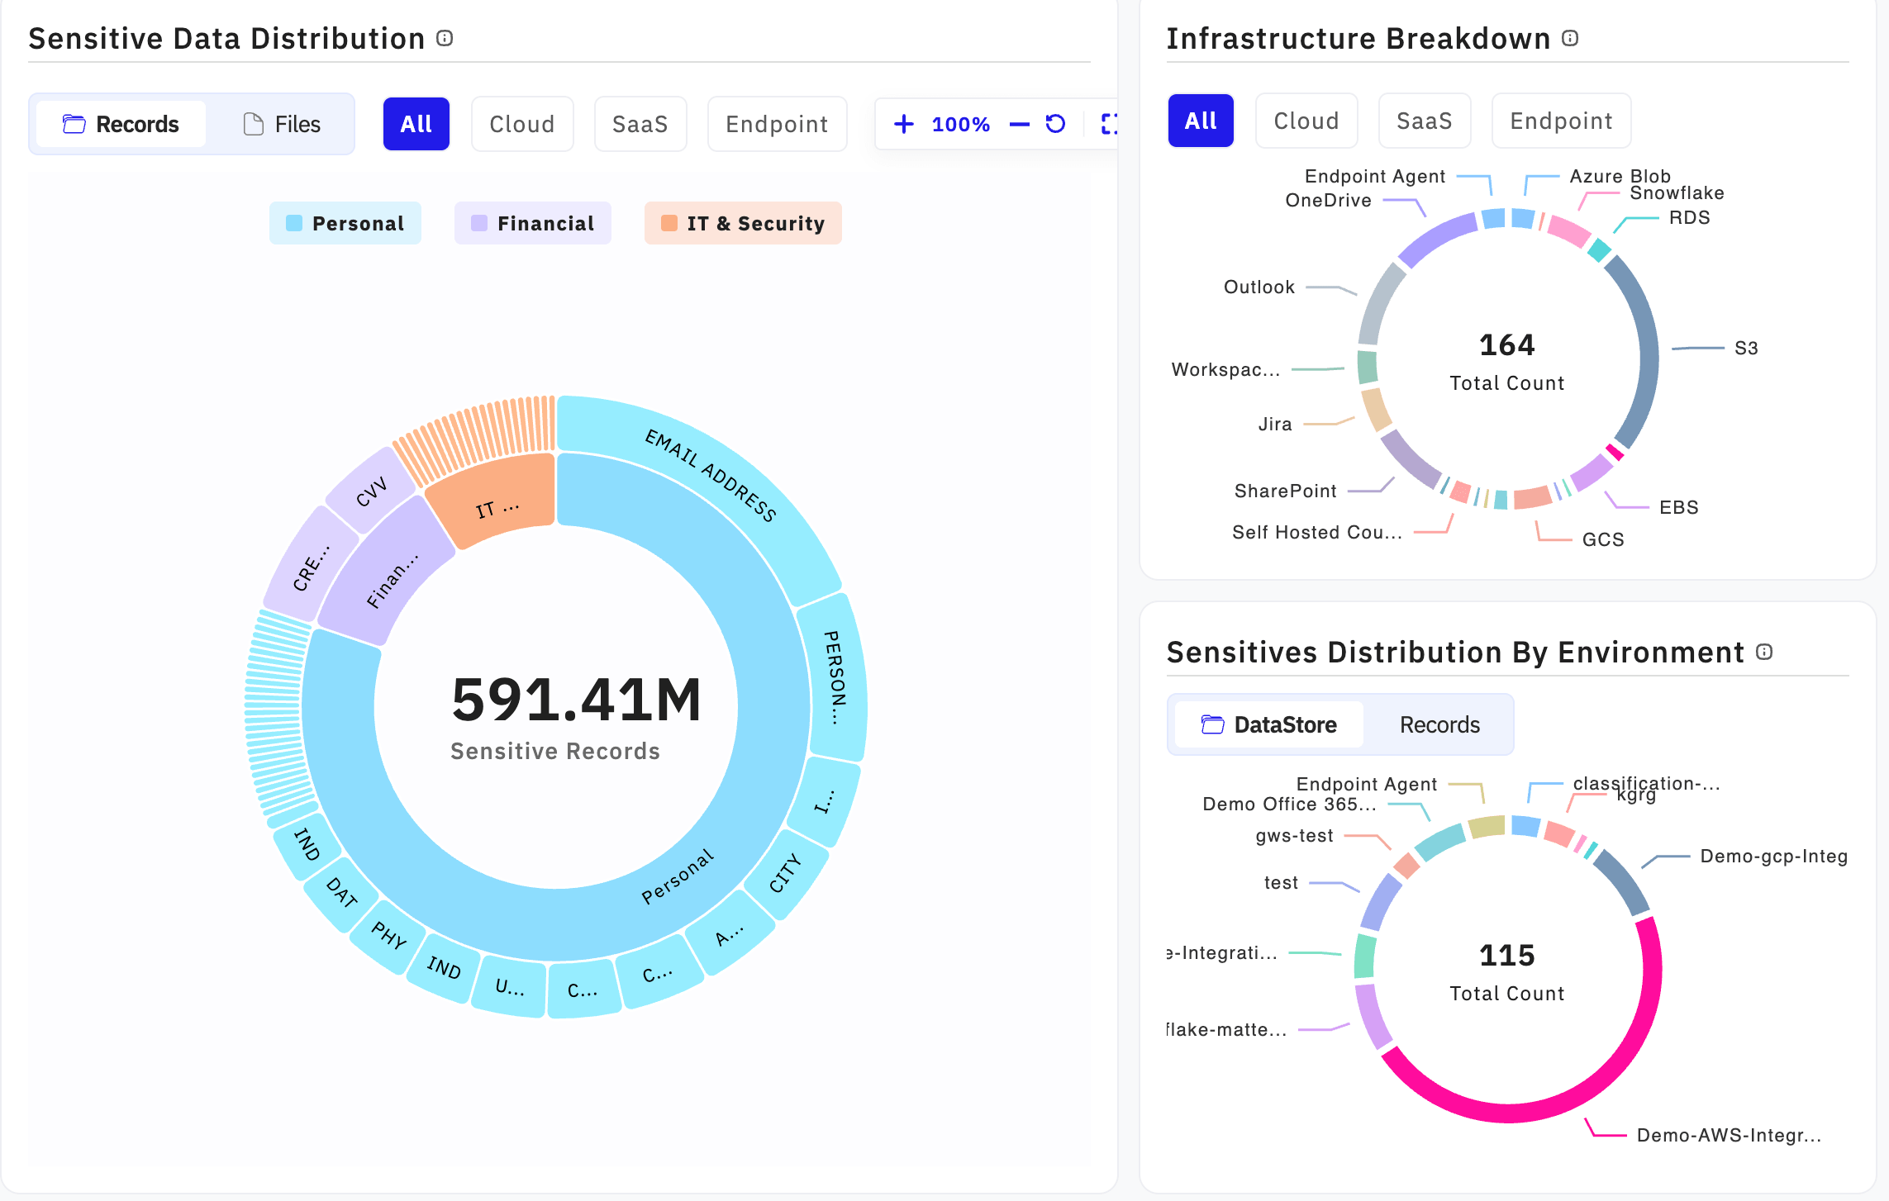Reset chart zoom with the circular arrow icon
The height and width of the screenshot is (1201, 1889).
[1055, 124]
